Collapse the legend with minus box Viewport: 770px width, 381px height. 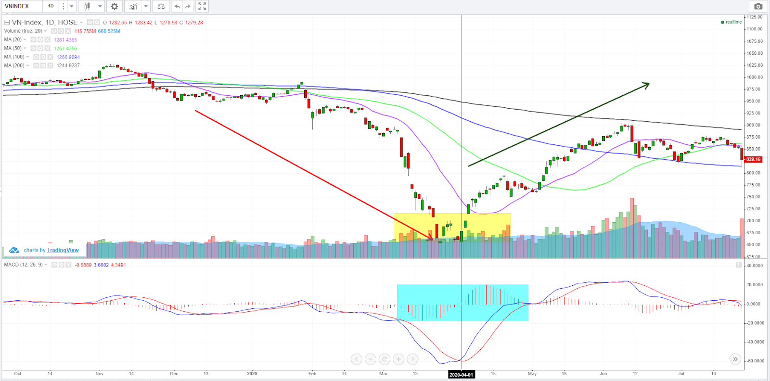pyautogui.click(x=7, y=22)
